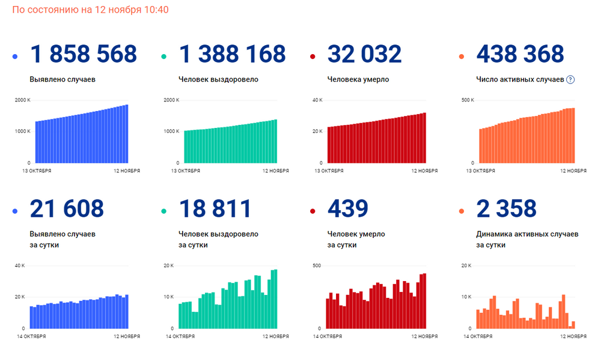The width and height of the screenshot is (601, 352).
Task: Click the orange dot next to 438 368
Action: [x=462, y=57]
